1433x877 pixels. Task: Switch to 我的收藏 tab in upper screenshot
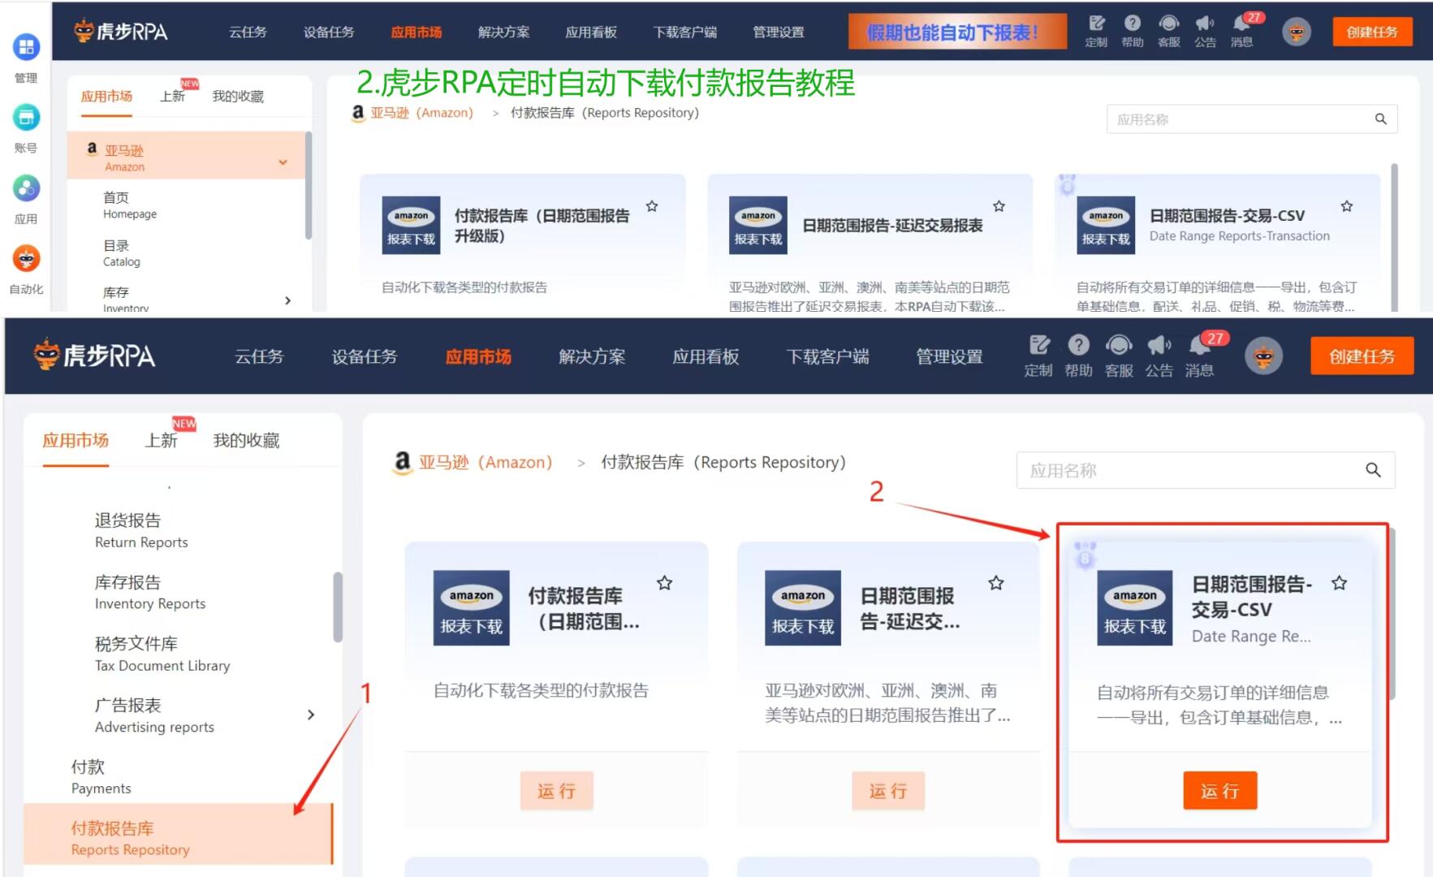coord(238,97)
